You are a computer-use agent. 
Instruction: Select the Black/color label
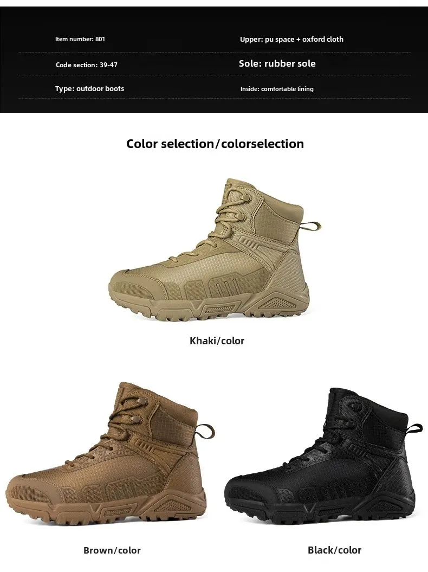coord(334,550)
